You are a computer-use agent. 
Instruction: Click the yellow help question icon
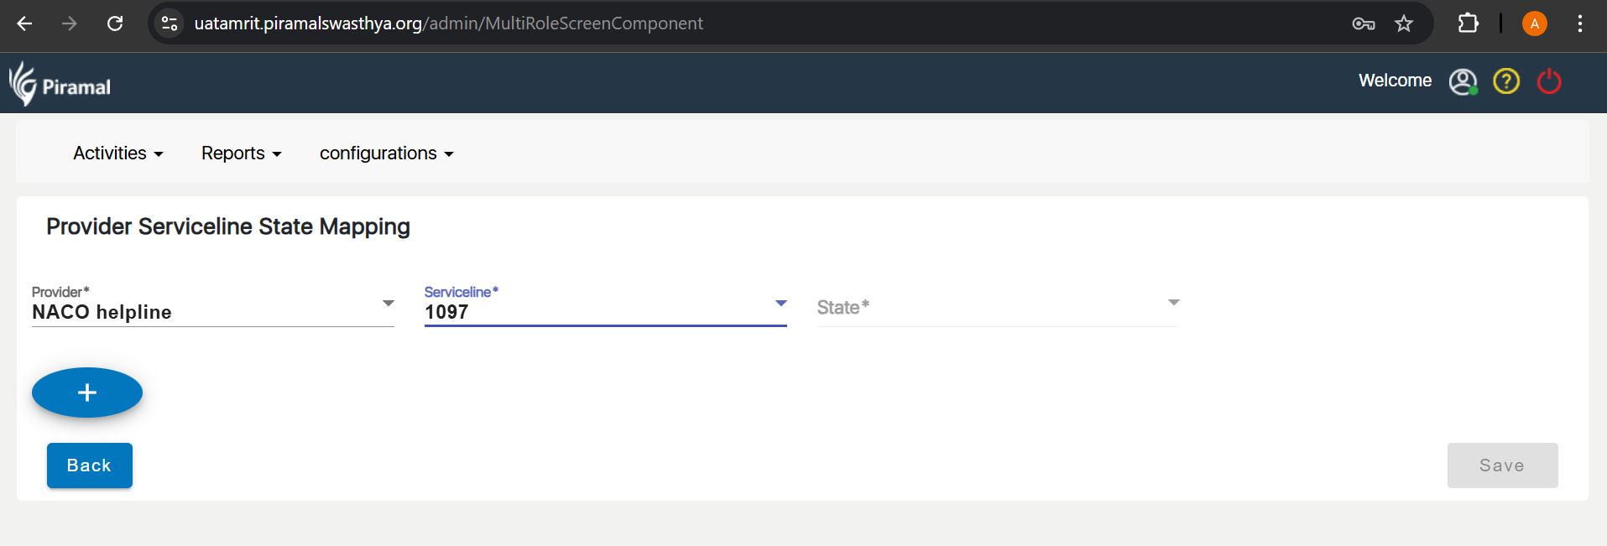pos(1506,81)
